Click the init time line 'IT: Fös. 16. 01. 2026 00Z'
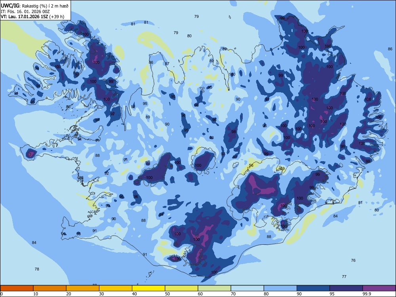The width and height of the screenshot is (396, 297). [25, 11]
